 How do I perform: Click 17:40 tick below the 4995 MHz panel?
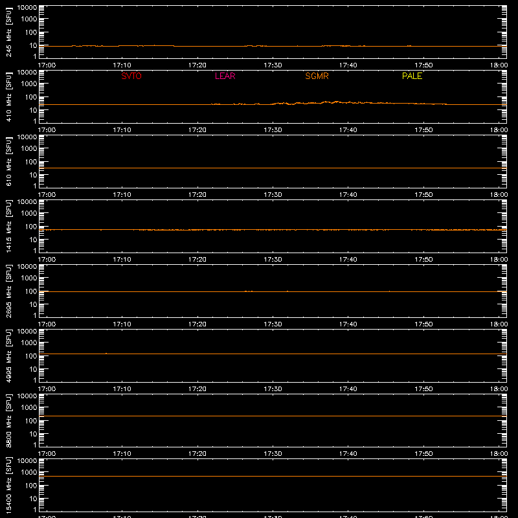tap(348, 389)
